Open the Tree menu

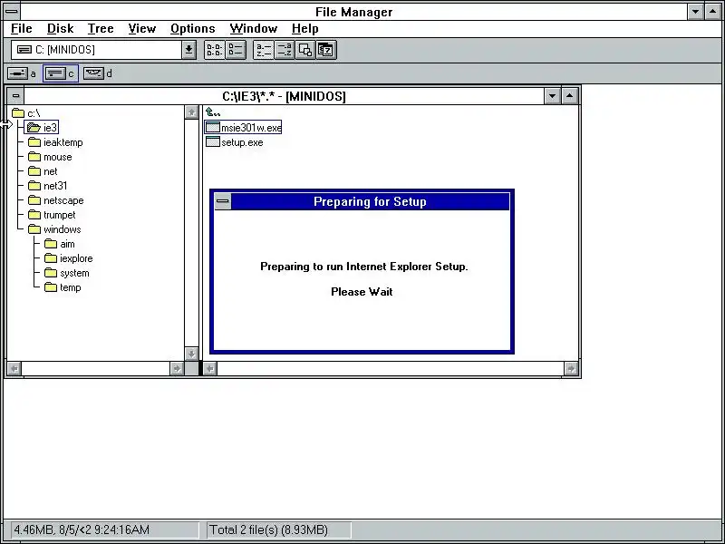101,29
